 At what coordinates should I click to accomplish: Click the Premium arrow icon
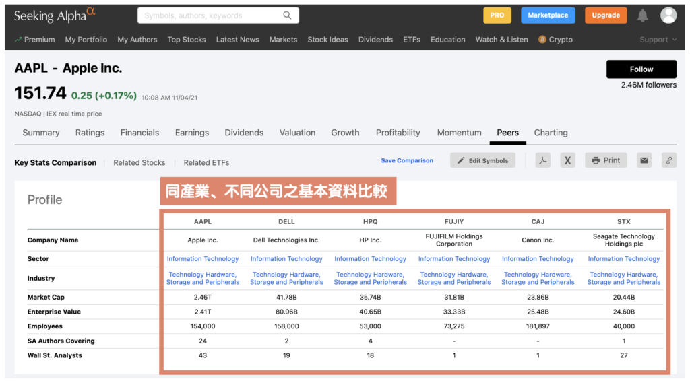pos(18,40)
